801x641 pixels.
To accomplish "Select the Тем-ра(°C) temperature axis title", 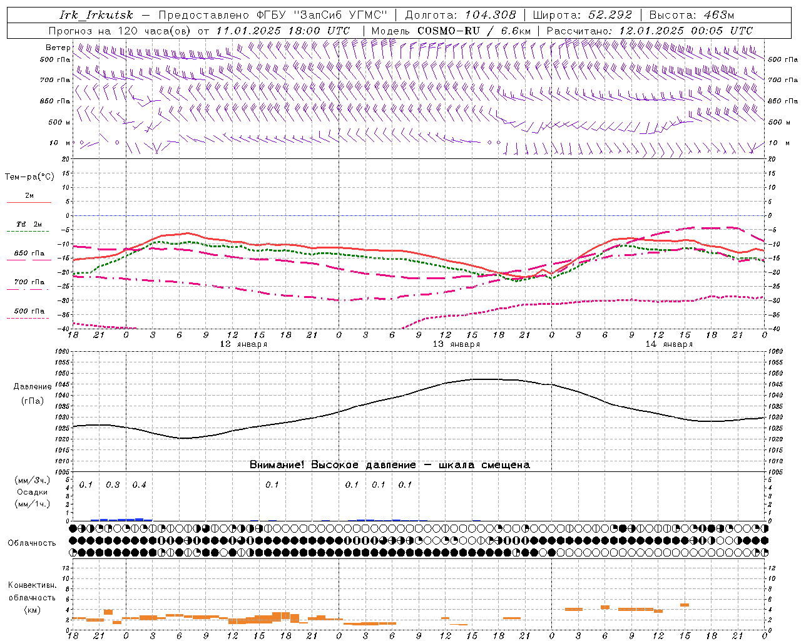I will [29, 177].
